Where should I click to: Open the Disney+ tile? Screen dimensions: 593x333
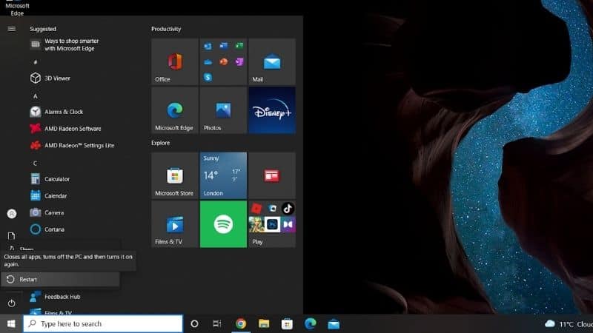coord(272,110)
